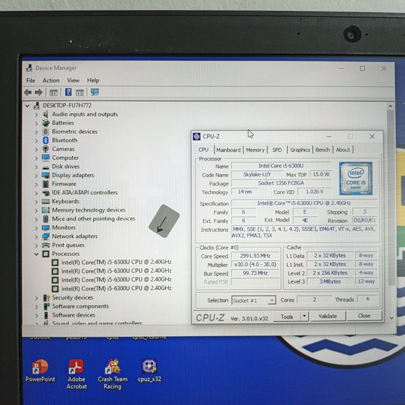The image size is (405, 405).
Task: Expand the Network adapters node
Action: (36, 237)
